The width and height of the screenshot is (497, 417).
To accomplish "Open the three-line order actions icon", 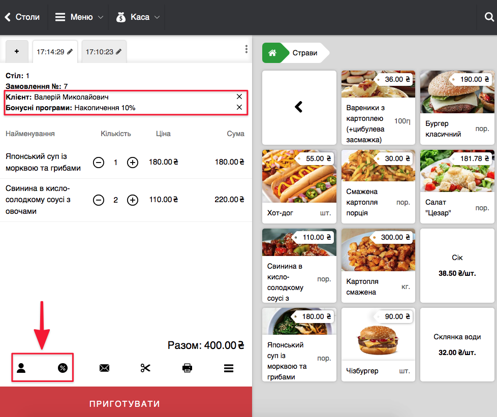I will point(229,368).
